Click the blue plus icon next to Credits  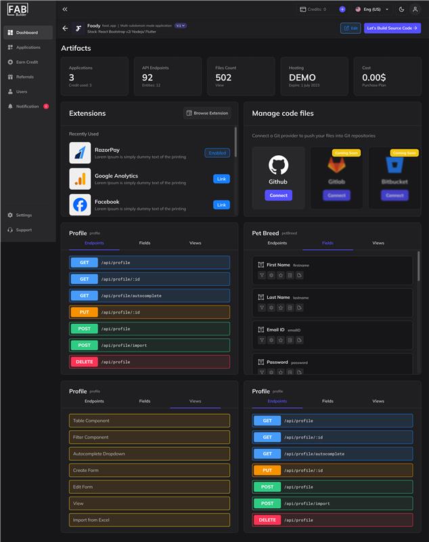click(342, 9)
